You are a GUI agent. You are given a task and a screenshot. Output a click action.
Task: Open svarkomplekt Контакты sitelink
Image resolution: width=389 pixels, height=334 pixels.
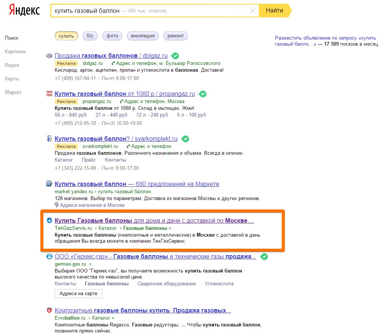[115, 160]
